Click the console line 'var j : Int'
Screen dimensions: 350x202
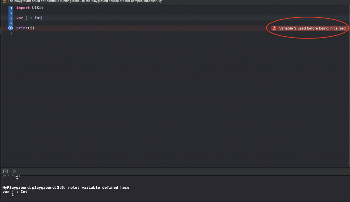(x=15, y=192)
